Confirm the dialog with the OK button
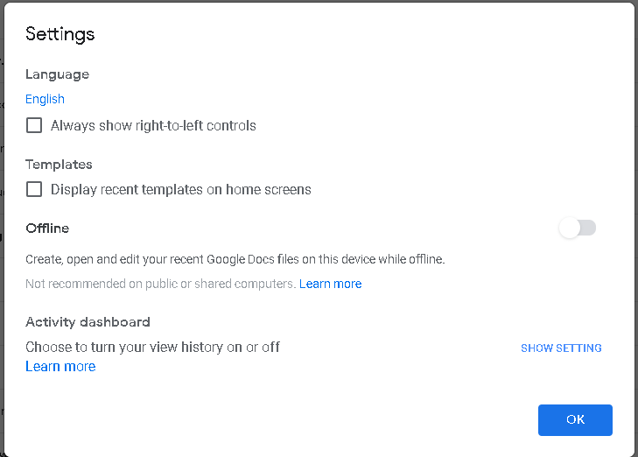Screen dimensions: 638x457 [x=575, y=420]
